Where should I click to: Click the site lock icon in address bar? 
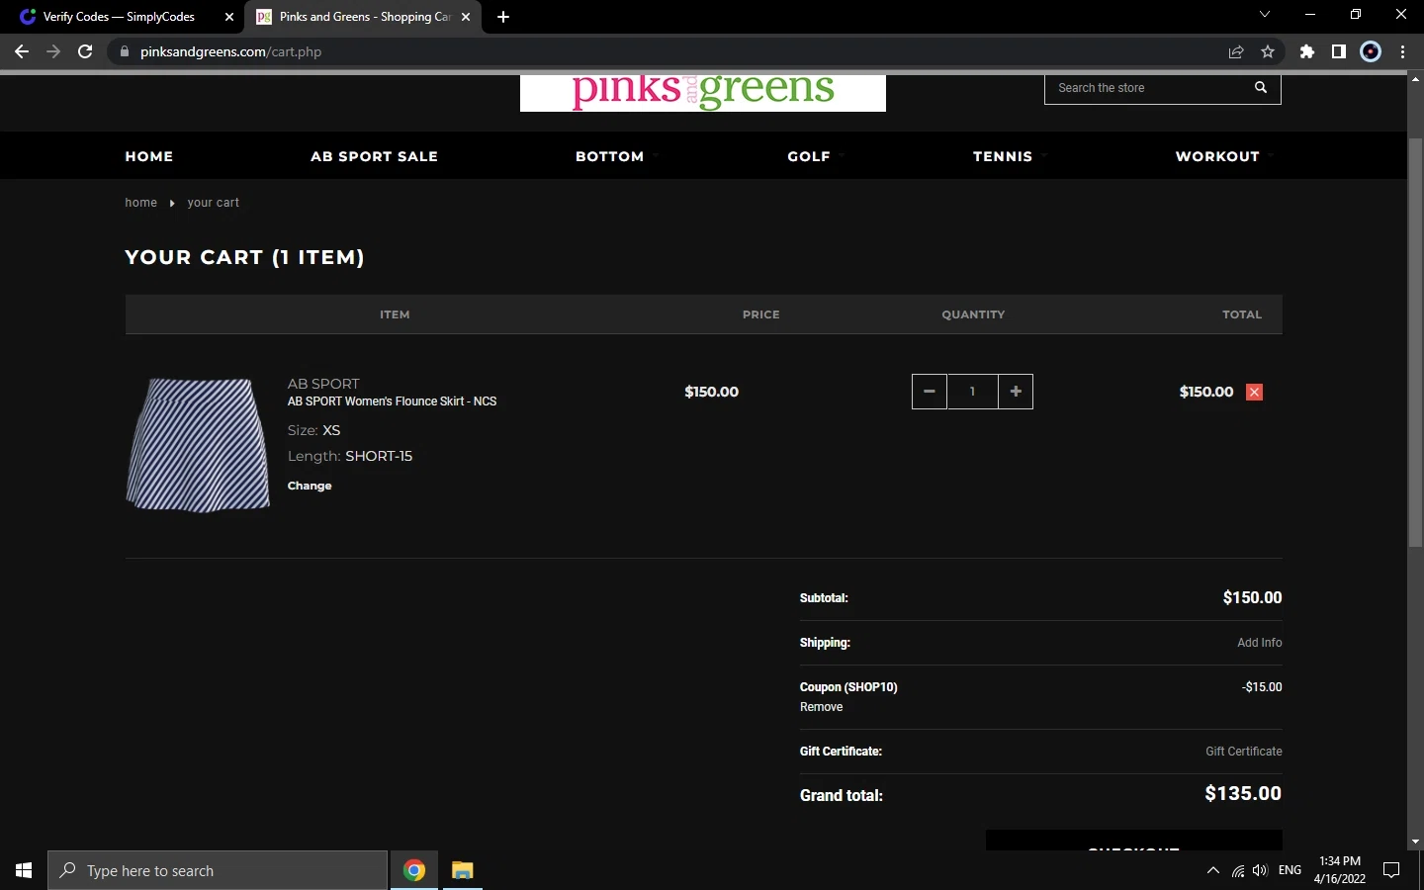click(x=124, y=51)
